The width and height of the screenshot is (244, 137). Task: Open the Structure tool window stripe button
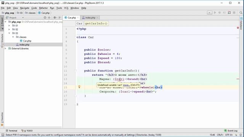2,41
